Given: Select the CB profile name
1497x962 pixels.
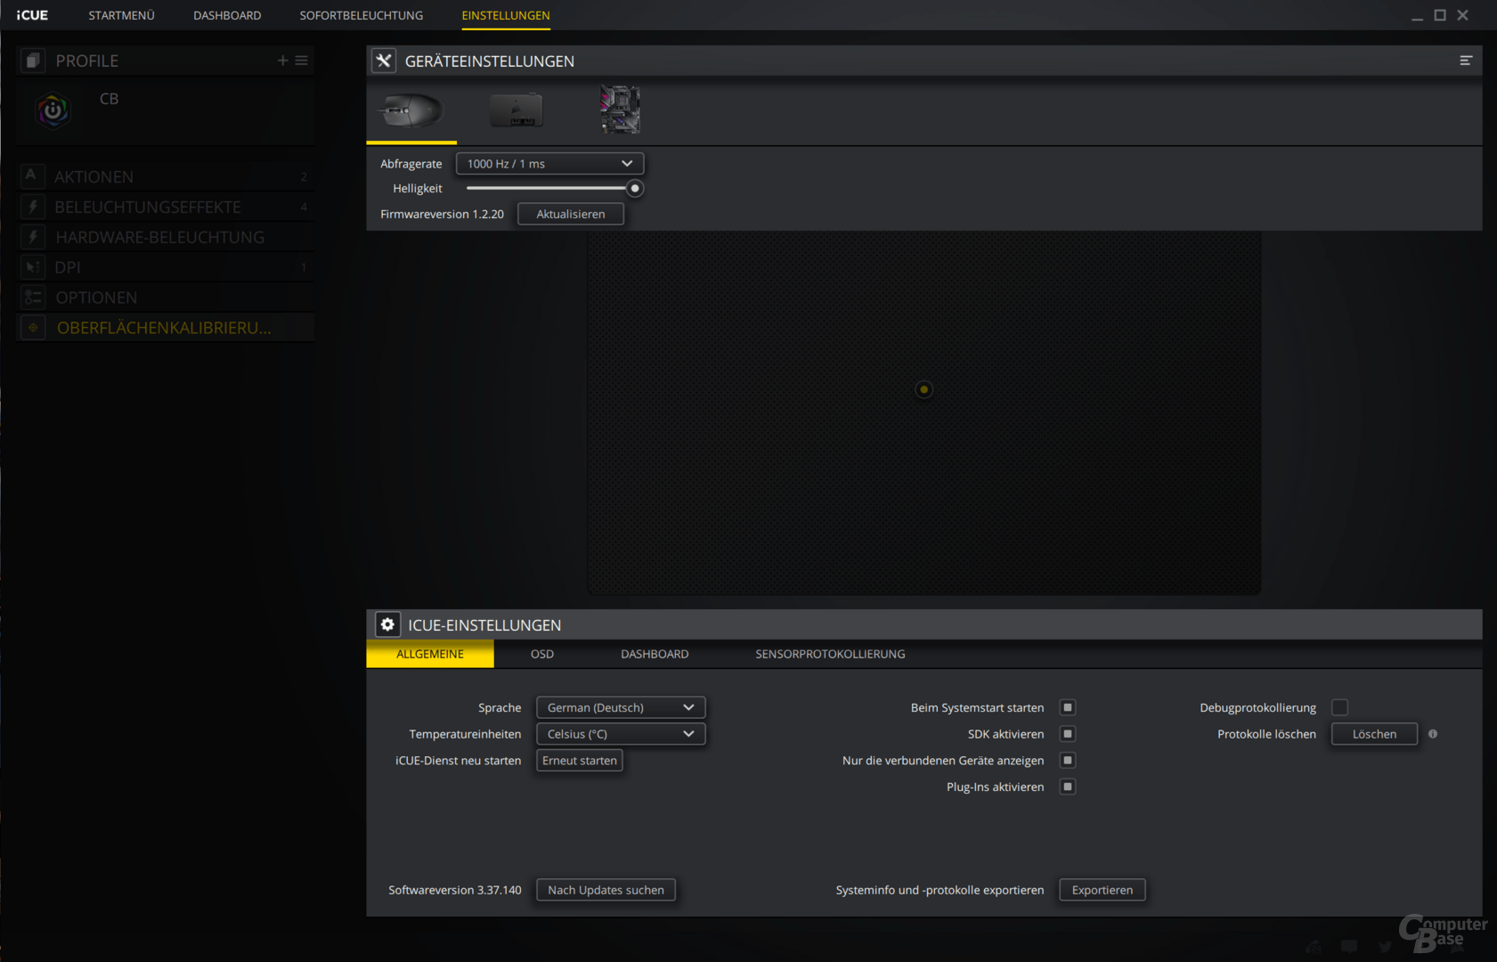Looking at the screenshot, I should point(109,99).
